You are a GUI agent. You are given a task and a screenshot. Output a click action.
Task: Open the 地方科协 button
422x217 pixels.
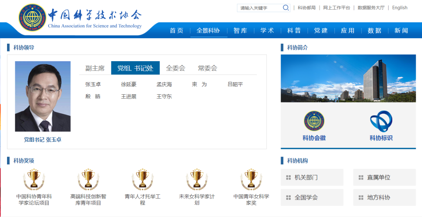click(384, 198)
